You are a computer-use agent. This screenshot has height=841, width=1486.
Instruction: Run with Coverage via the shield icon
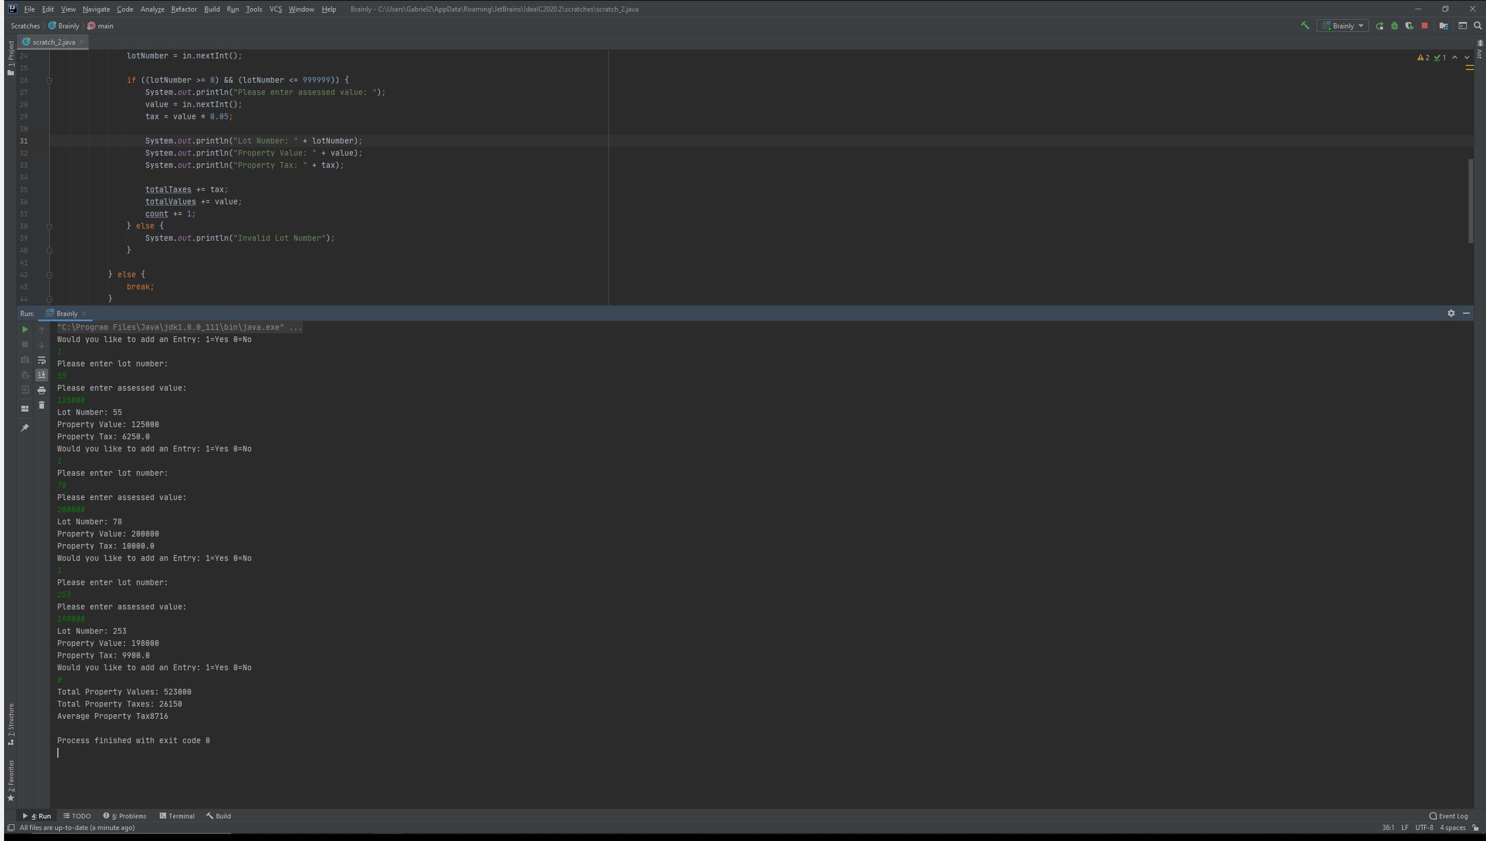click(1409, 25)
